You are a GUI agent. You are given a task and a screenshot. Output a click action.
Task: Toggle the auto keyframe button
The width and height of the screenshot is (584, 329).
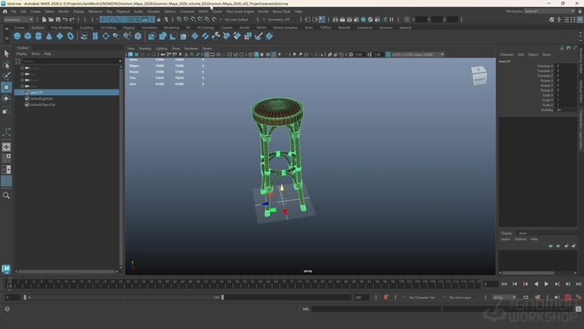(x=567, y=297)
